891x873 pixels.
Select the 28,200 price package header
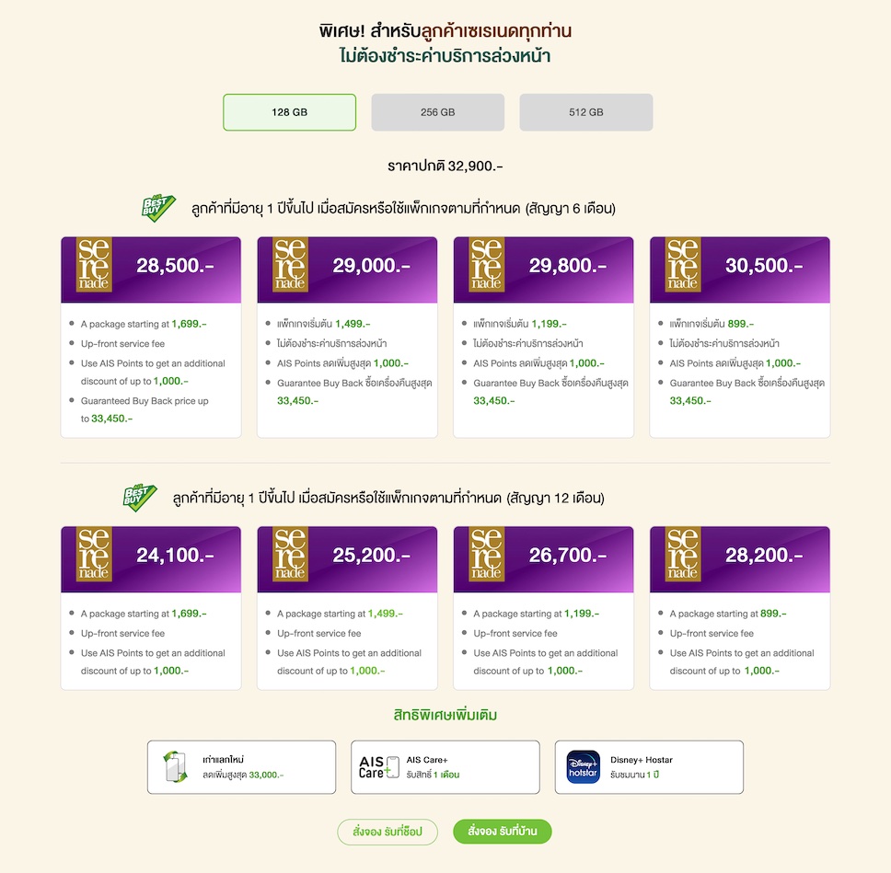pos(739,555)
